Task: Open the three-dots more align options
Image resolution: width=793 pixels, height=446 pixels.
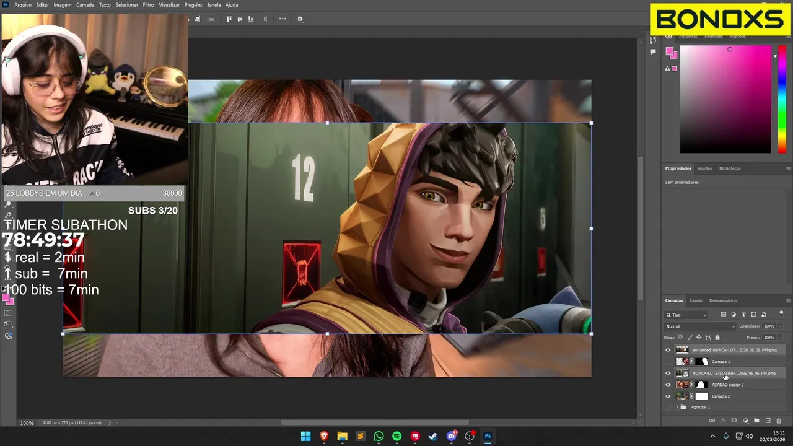Action: tap(283, 19)
